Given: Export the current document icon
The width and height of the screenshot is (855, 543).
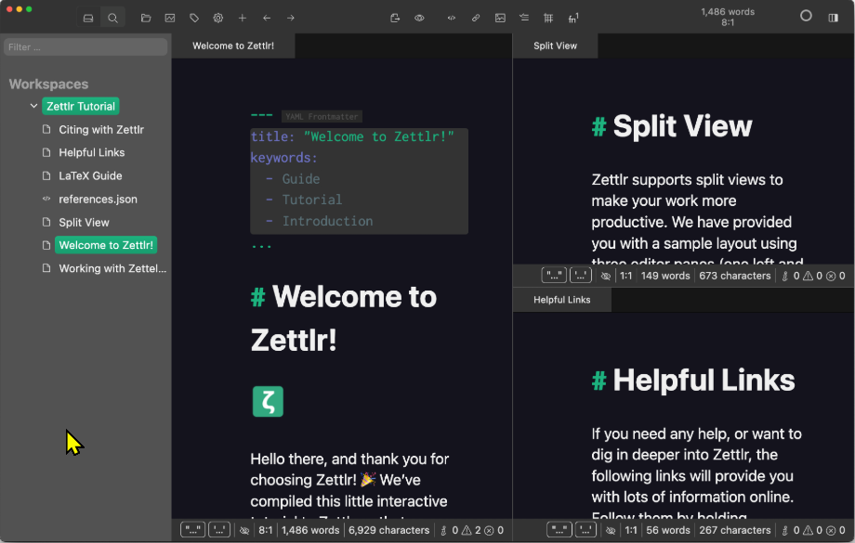Looking at the screenshot, I should [395, 18].
